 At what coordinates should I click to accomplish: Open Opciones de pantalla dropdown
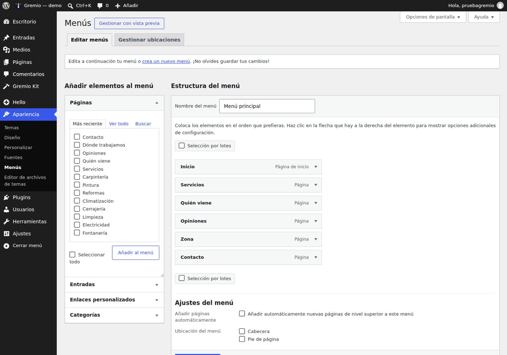pos(433,17)
